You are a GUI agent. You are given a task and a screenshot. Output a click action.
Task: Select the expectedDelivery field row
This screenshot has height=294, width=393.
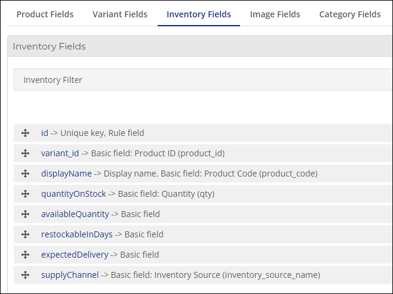pyautogui.click(x=203, y=255)
